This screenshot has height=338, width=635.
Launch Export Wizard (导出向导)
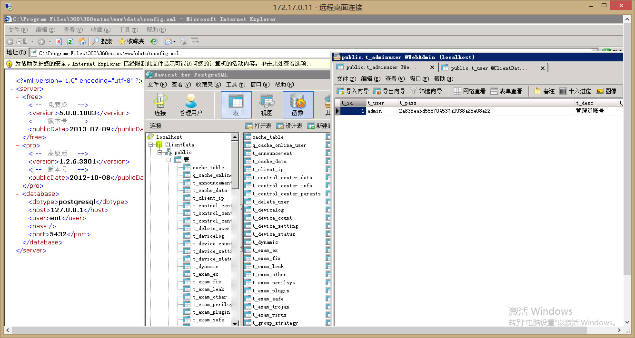pyautogui.click(x=389, y=91)
